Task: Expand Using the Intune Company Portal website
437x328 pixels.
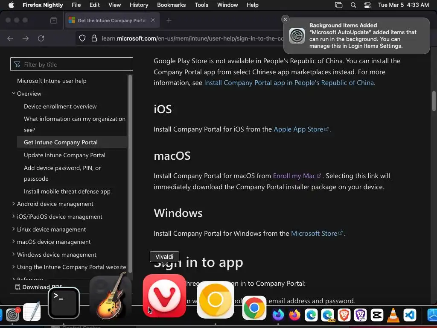Action: tap(13, 266)
